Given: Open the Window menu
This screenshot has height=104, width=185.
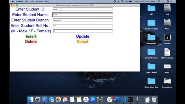Looking at the screenshot, I should pos(39,1).
